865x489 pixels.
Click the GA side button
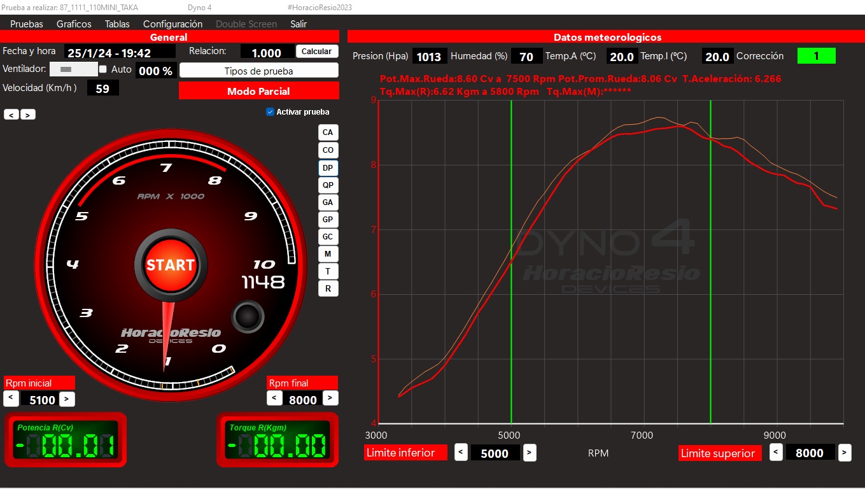click(x=328, y=202)
